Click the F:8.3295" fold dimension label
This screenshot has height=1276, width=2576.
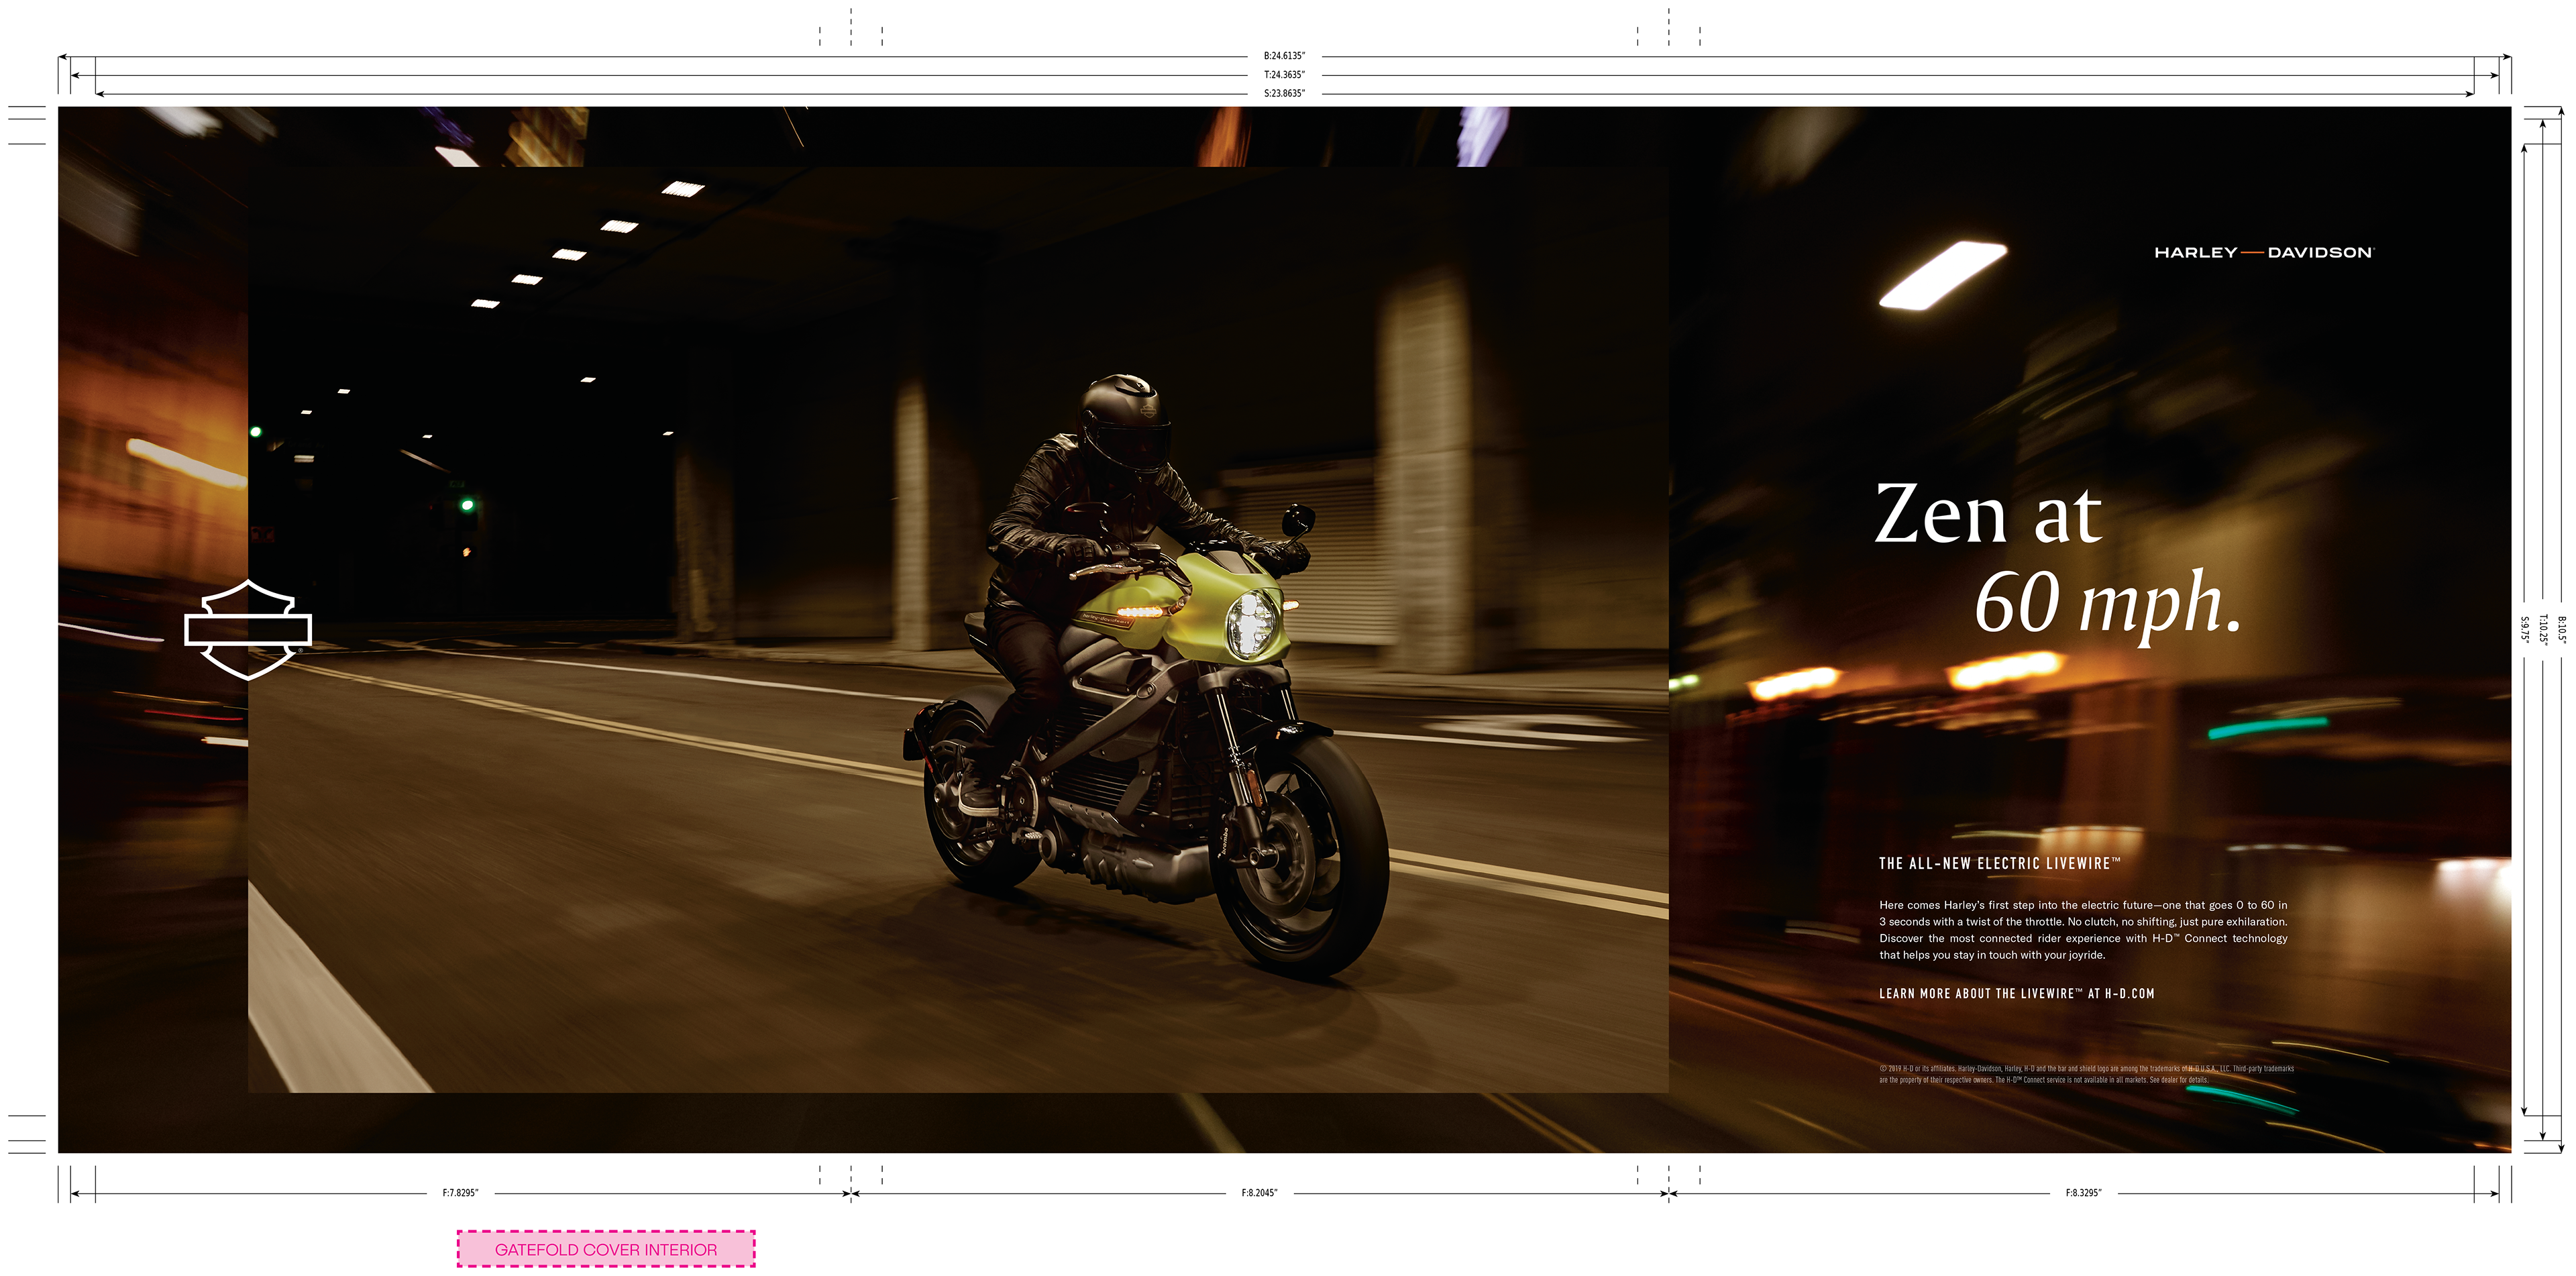coord(2083,1193)
